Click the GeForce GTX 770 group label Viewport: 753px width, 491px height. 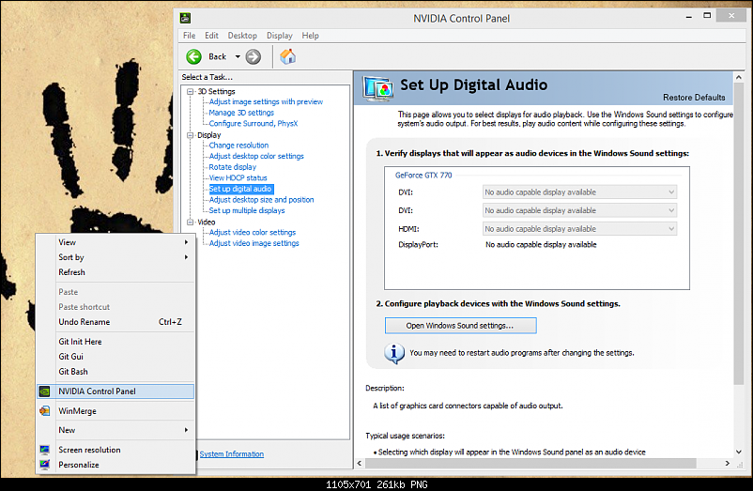coord(423,176)
